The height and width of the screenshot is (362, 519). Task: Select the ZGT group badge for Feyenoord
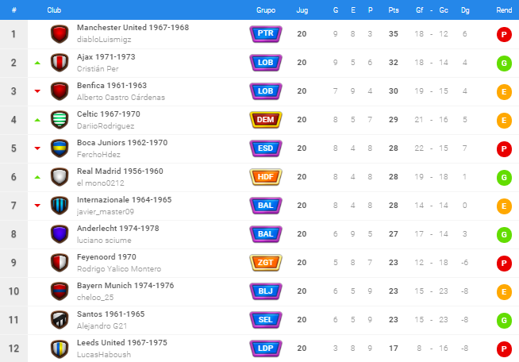tap(266, 263)
